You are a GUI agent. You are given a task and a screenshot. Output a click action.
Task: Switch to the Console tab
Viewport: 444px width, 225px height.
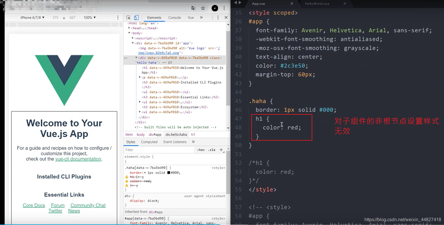click(x=175, y=18)
